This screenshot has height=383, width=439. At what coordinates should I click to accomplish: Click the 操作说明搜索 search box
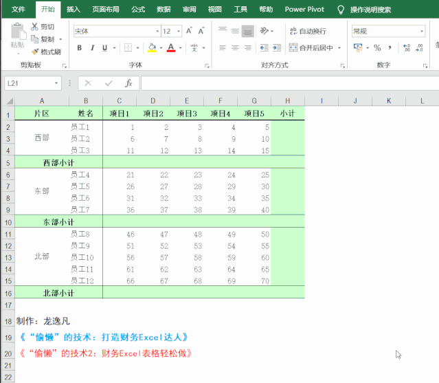(x=370, y=10)
